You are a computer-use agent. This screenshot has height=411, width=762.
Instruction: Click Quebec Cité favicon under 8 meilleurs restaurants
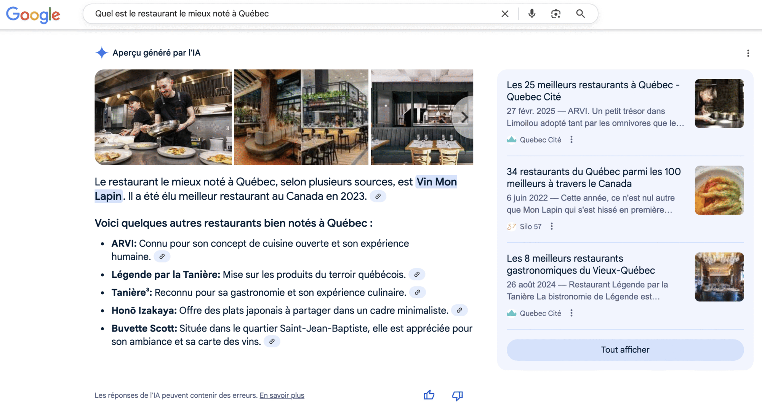click(511, 313)
